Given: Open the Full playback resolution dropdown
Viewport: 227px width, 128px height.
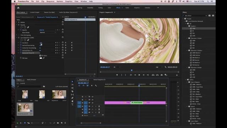Looking at the screenshot, I should click(x=159, y=67).
